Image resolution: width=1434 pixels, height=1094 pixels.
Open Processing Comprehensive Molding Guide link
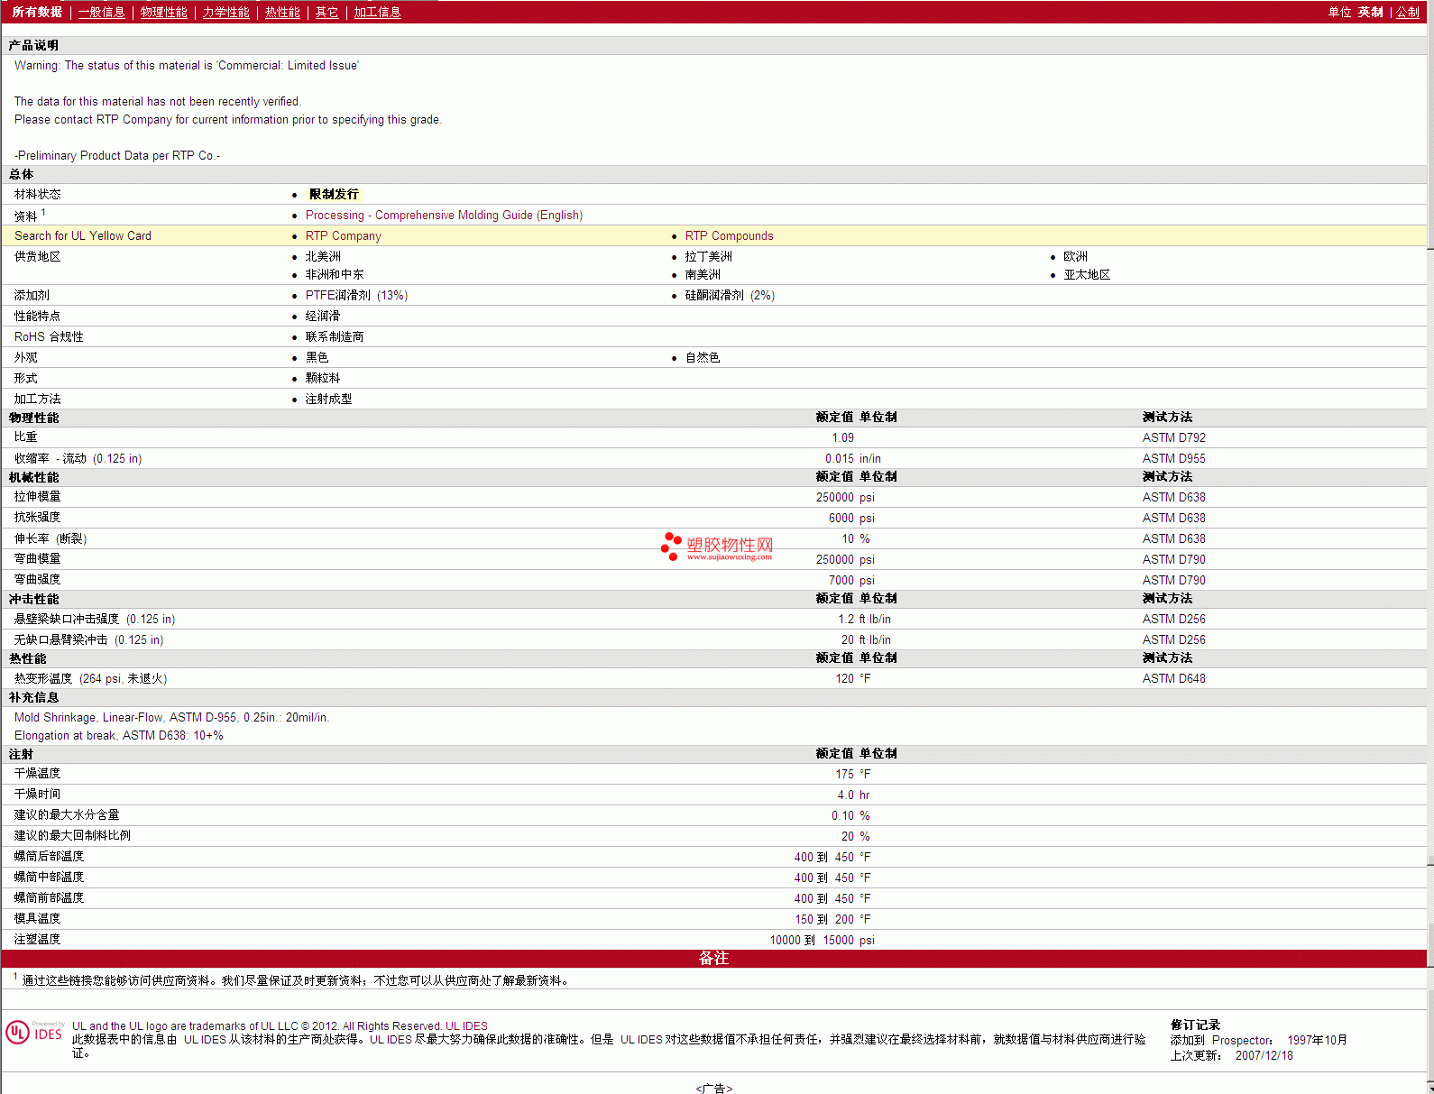pyautogui.click(x=444, y=215)
